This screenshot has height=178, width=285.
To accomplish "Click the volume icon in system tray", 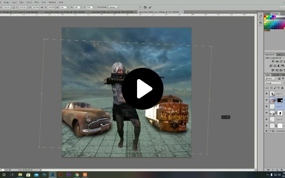I will click(280, 175).
